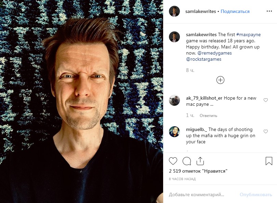The height and width of the screenshot is (203, 277).
Task: Share the post using the share icon
Action: click(200, 161)
